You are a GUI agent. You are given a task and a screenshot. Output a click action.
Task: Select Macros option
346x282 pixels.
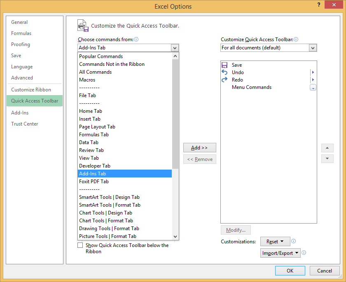pos(125,80)
